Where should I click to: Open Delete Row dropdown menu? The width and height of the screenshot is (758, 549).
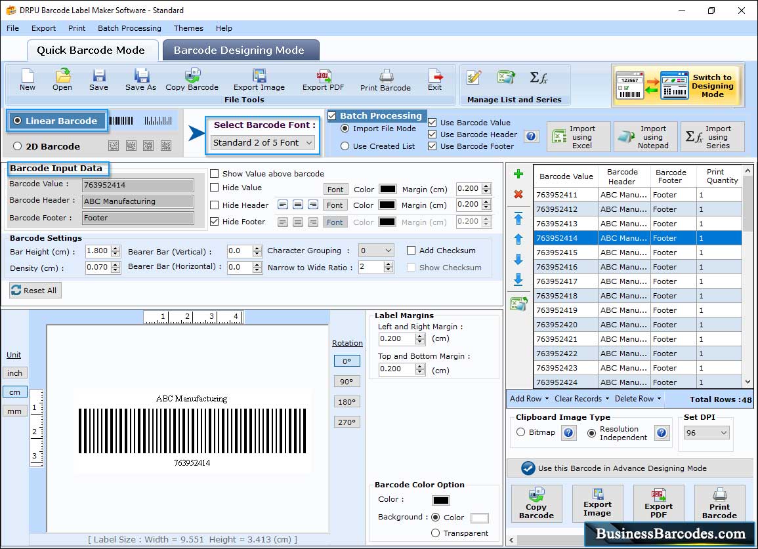click(x=638, y=399)
